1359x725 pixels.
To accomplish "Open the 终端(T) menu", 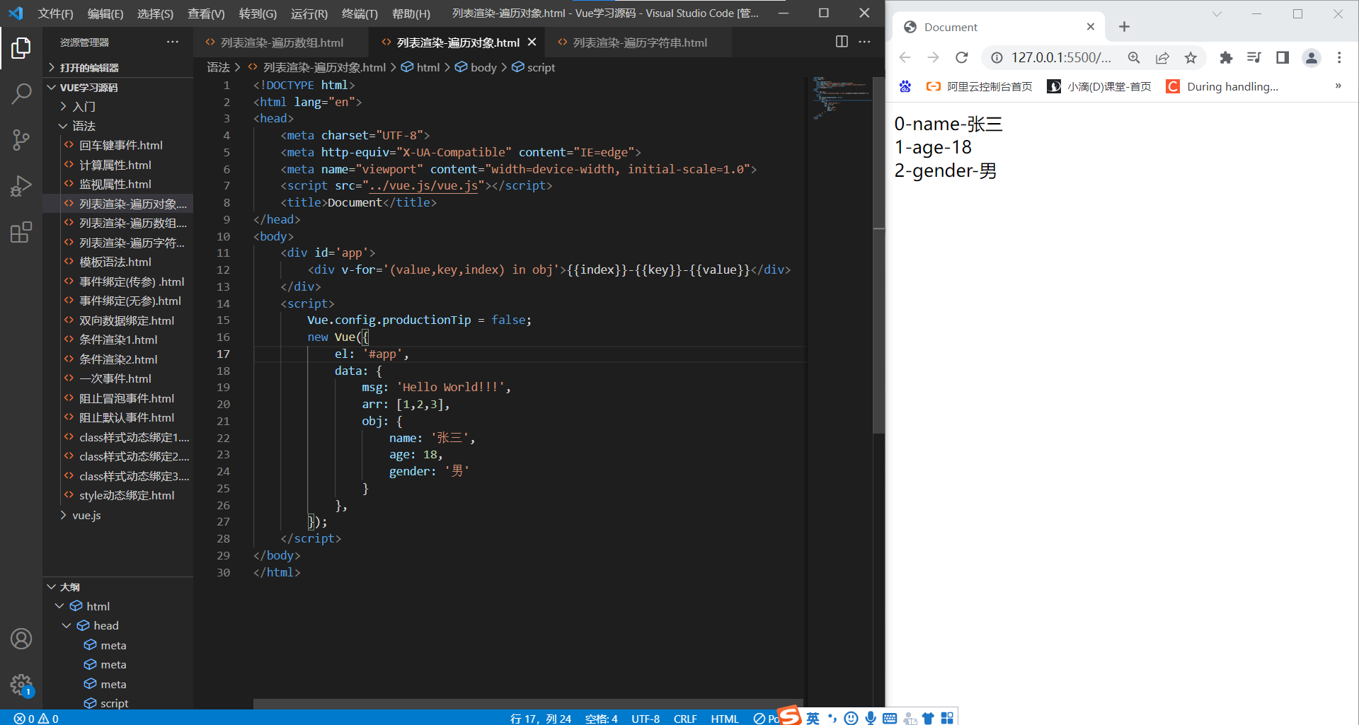I will 360,13.
